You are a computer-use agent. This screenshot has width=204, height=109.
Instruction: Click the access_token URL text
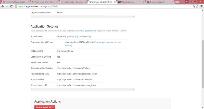76,85
